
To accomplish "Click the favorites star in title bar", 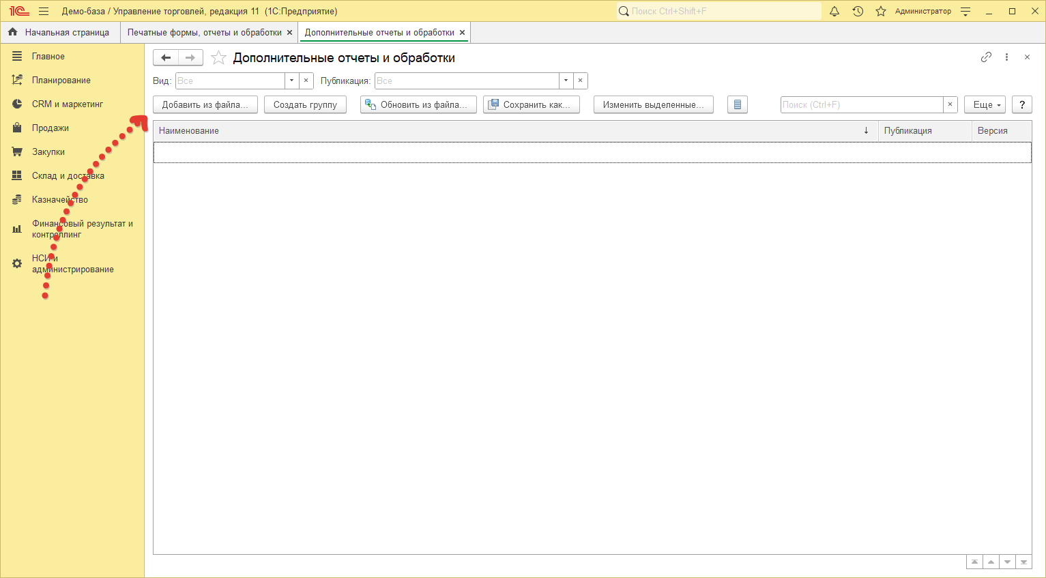I will click(881, 11).
